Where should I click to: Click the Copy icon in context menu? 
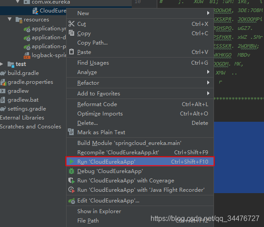71,33
